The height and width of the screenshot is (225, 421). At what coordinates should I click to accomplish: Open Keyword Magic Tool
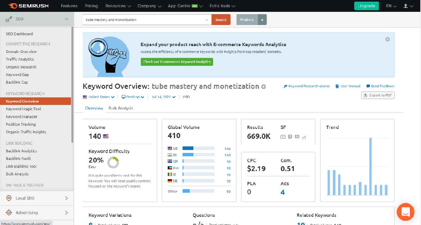(x=23, y=109)
